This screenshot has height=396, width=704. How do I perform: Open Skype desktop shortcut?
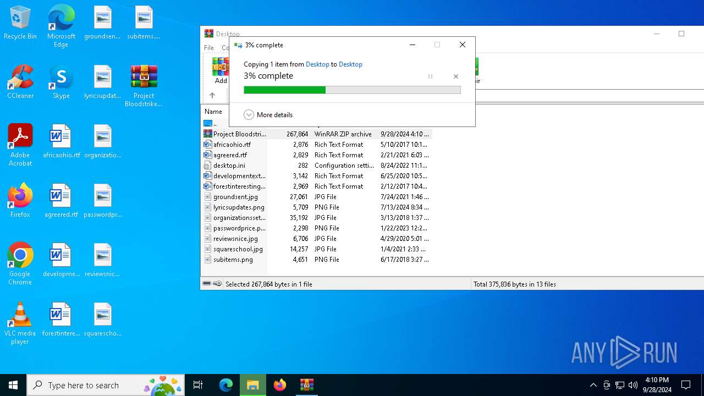61,82
